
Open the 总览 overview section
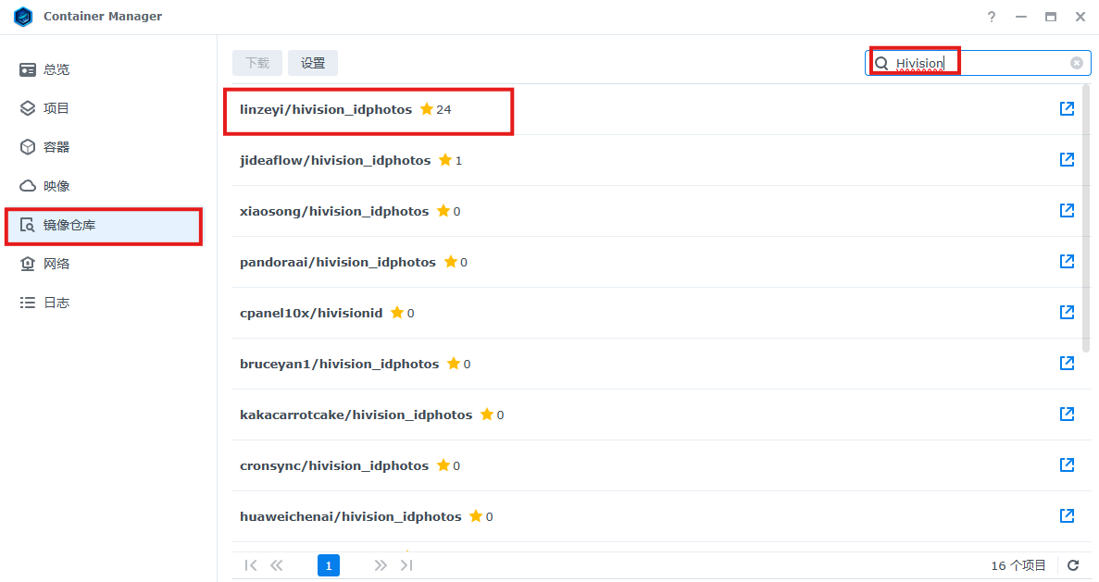coord(56,69)
